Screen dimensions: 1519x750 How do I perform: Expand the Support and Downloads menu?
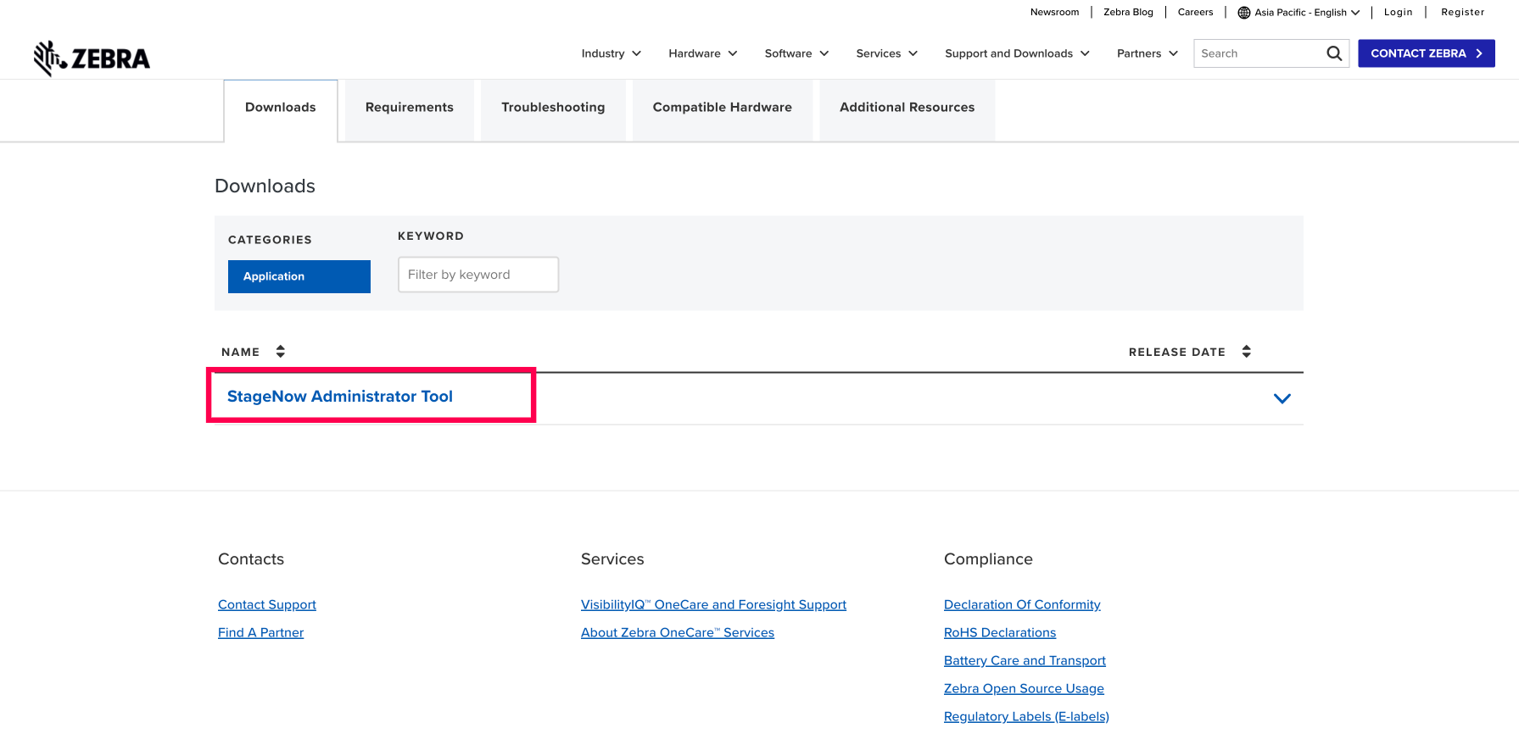[1016, 53]
